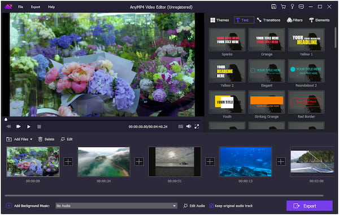
Task: Click the save project icon in title bar
Action: click(273, 7)
